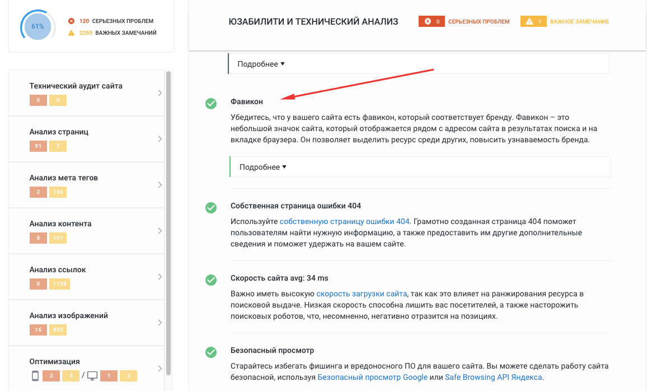The image size is (657, 391).
Task: Click the mobile phone icon under Оптимизация
Action: (x=35, y=376)
